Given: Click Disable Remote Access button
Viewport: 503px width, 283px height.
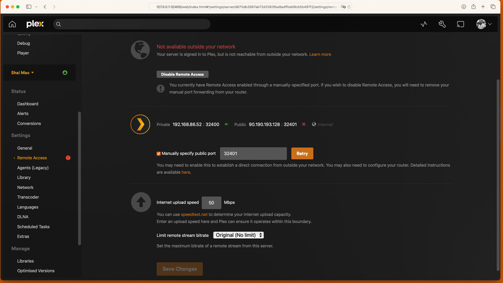Looking at the screenshot, I should click(x=182, y=74).
